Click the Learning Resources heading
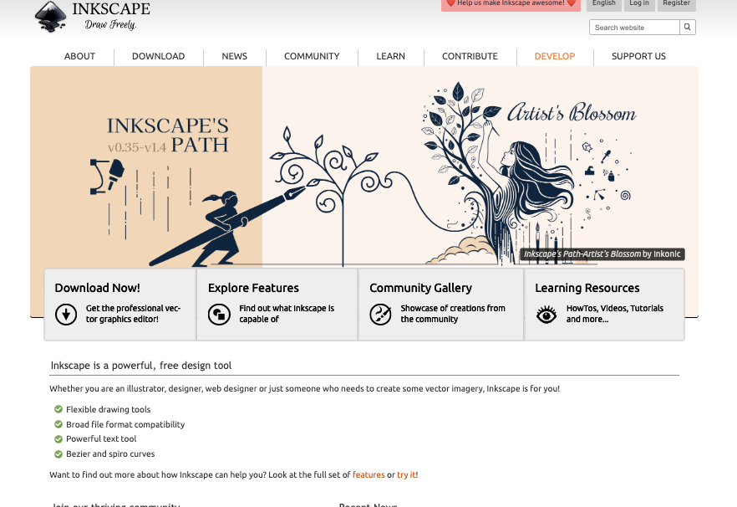The width and height of the screenshot is (737, 507). tap(587, 288)
